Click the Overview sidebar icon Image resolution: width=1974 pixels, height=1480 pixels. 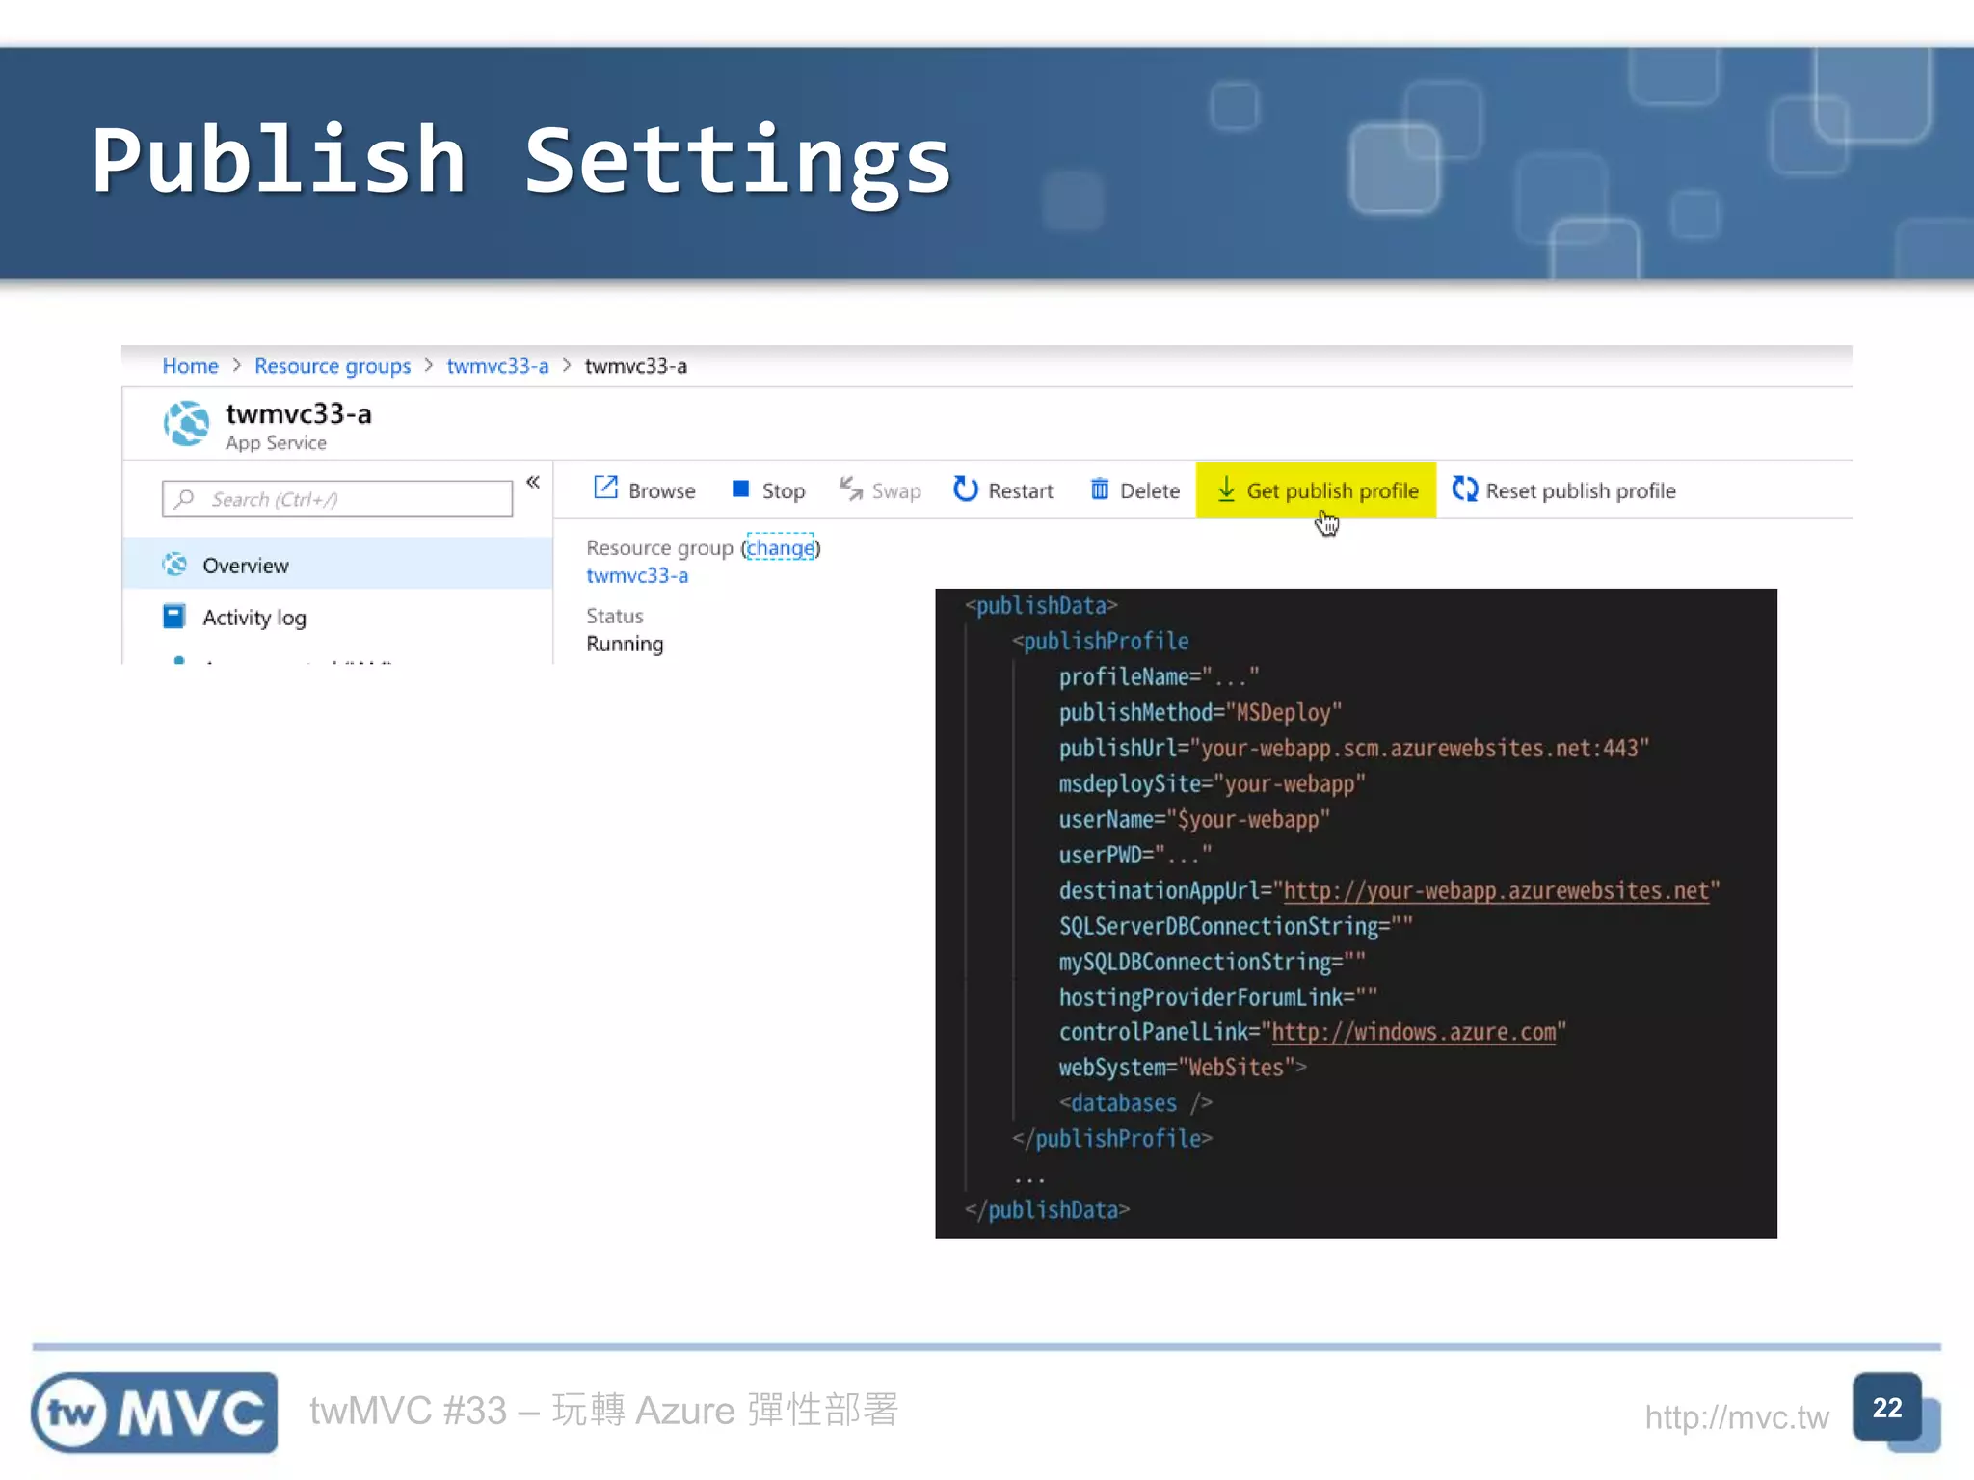174,565
